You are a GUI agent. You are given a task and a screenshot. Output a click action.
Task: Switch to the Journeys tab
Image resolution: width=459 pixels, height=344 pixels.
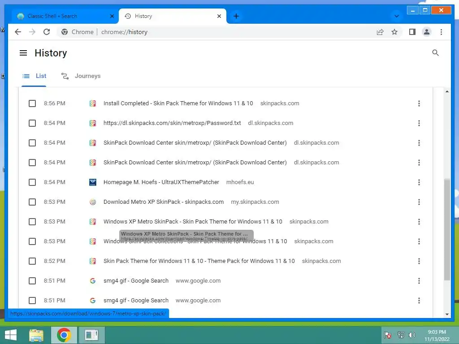tap(81, 76)
